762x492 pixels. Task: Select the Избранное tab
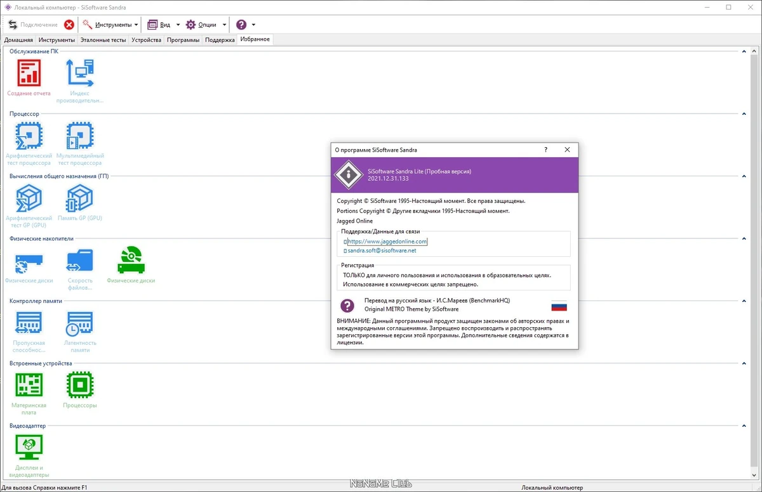point(255,39)
